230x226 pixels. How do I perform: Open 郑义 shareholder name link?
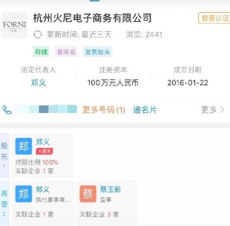[43, 142]
